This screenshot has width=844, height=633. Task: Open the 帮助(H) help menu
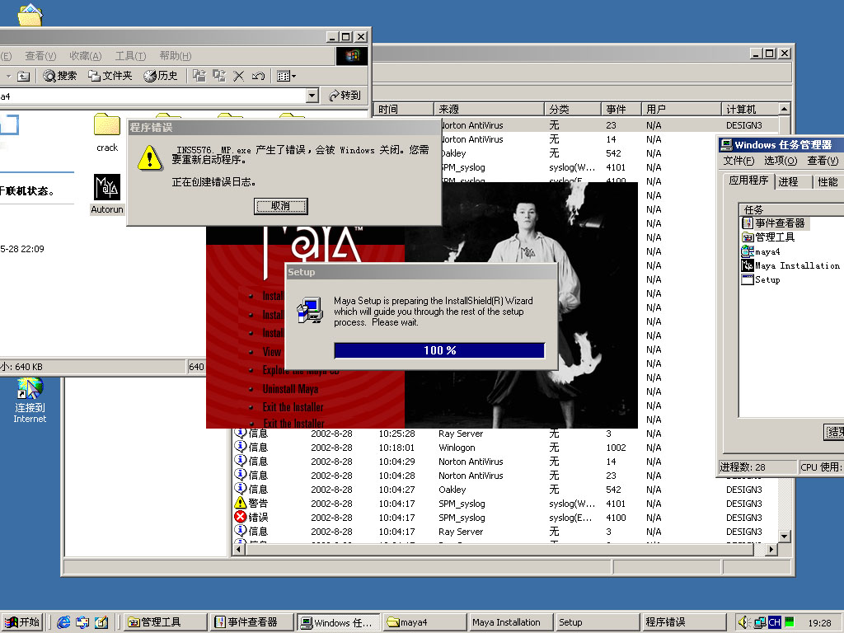tap(176, 56)
